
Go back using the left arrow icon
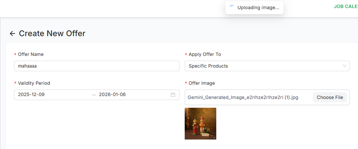pyautogui.click(x=12, y=34)
